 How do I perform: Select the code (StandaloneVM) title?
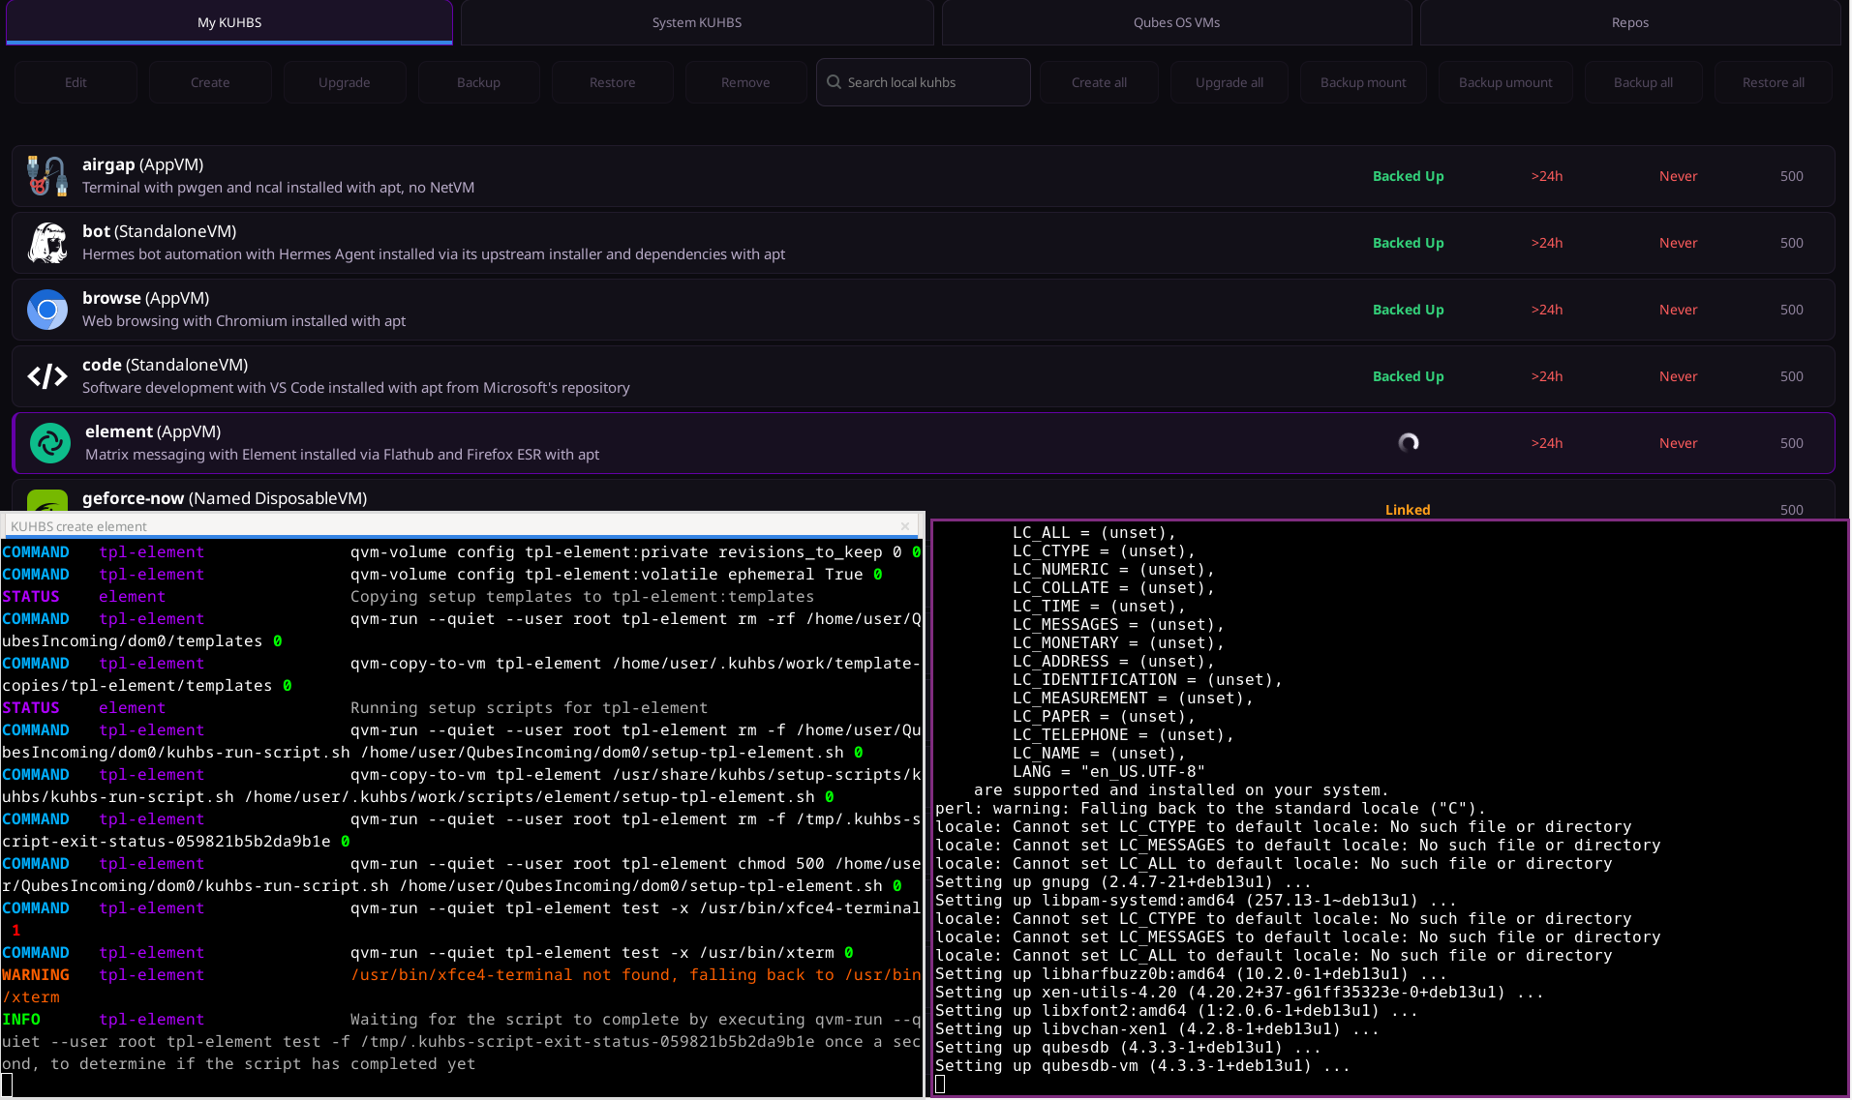pos(165,365)
